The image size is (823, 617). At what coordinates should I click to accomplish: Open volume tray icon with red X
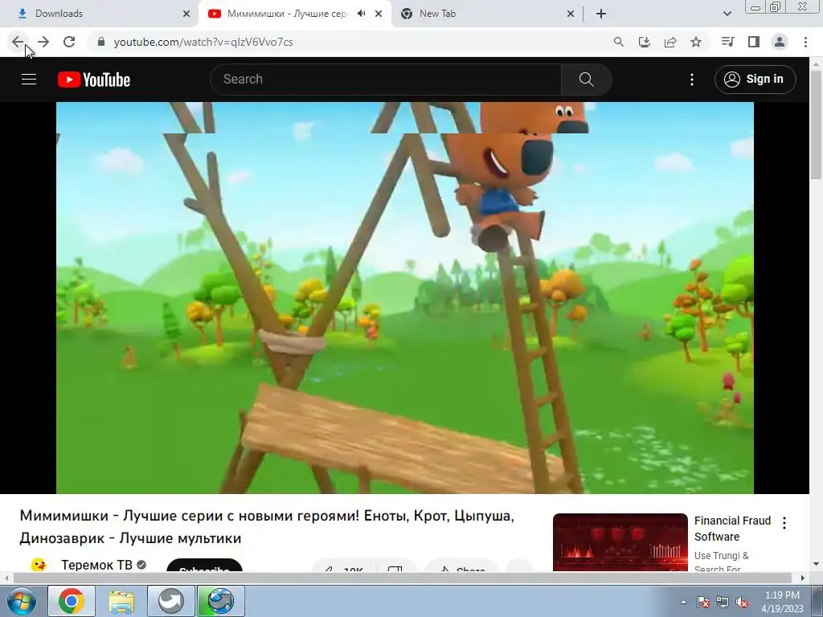click(x=742, y=603)
